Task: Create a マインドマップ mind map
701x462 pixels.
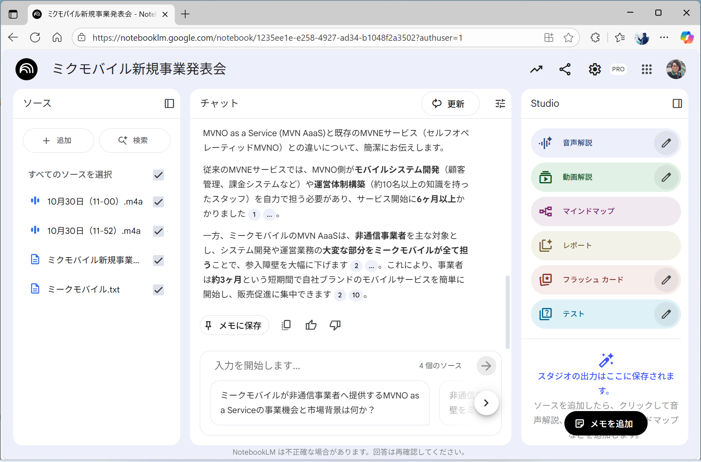Action: pyautogui.click(x=588, y=211)
